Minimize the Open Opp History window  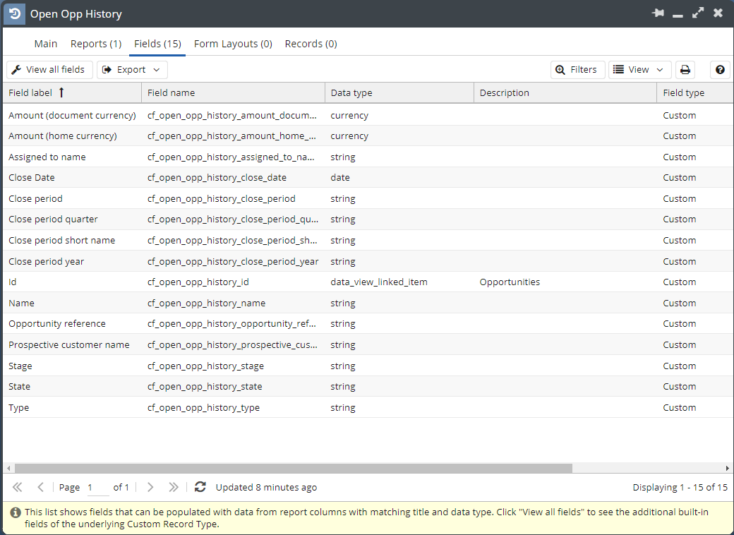tap(678, 16)
